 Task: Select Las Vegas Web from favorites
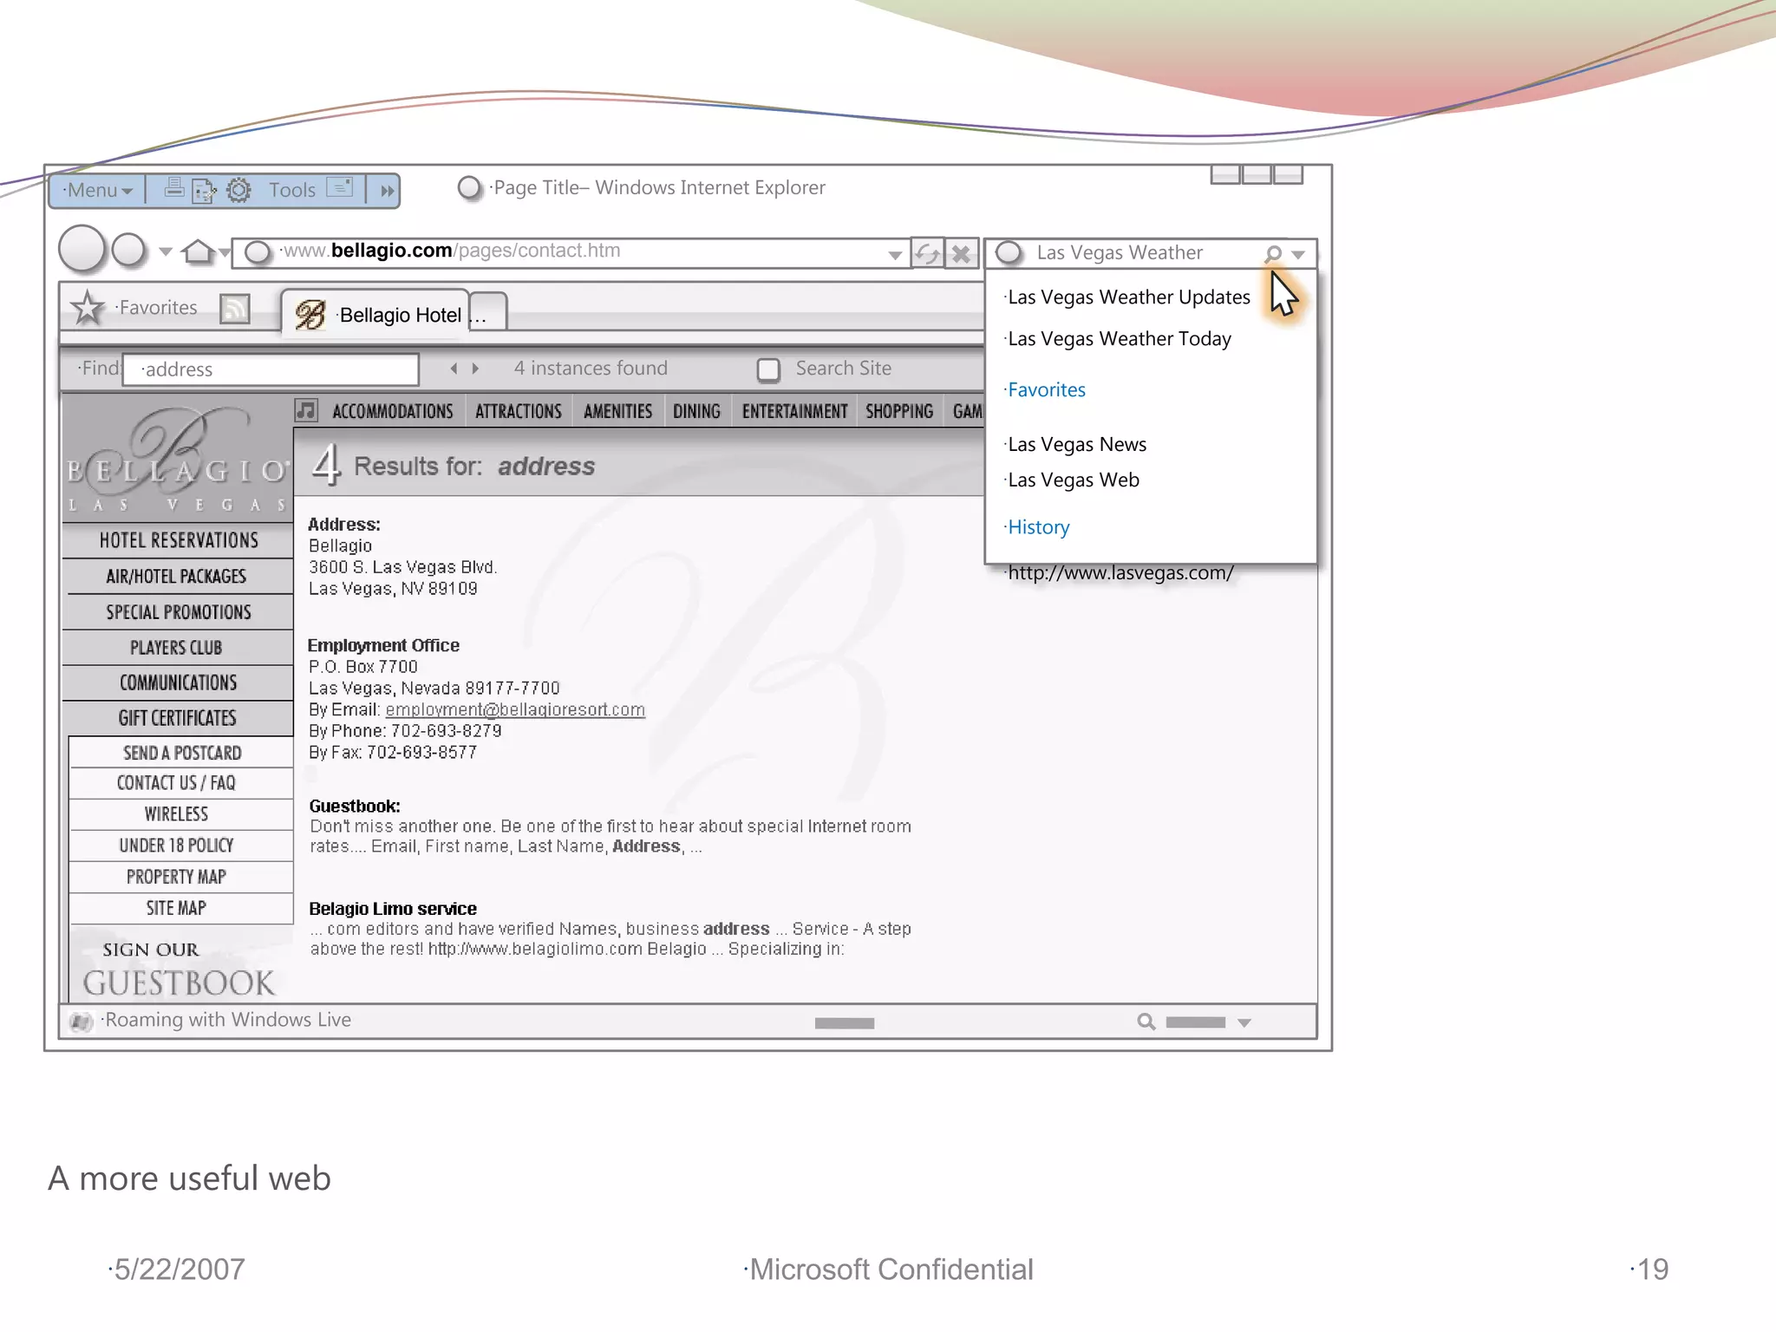point(1074,480)
